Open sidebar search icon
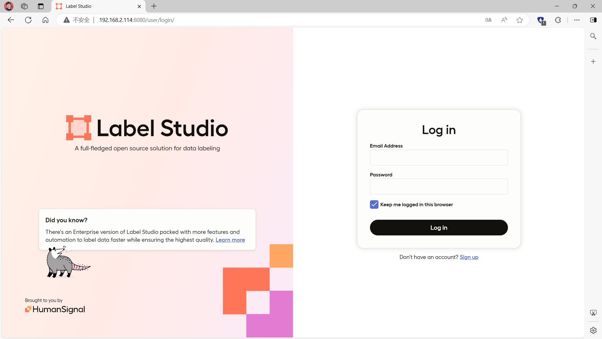Screen dimensions: 602x339 (593, 36)
